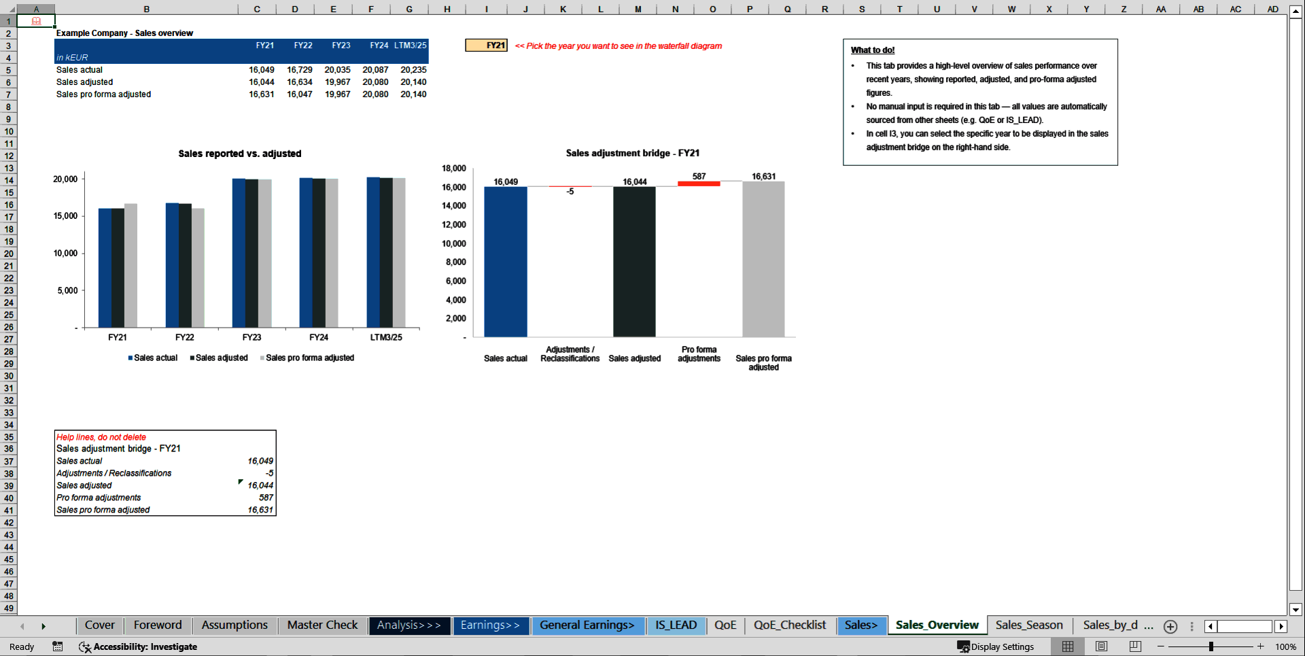Select the IS_LEAD sheet tab
The image size is (1305, 656).
[x=676, y=625]
